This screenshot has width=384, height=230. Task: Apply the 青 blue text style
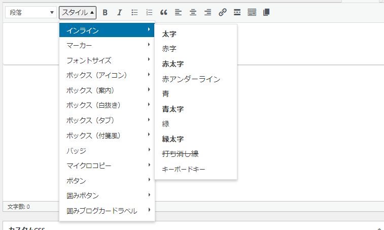point(196,93)
